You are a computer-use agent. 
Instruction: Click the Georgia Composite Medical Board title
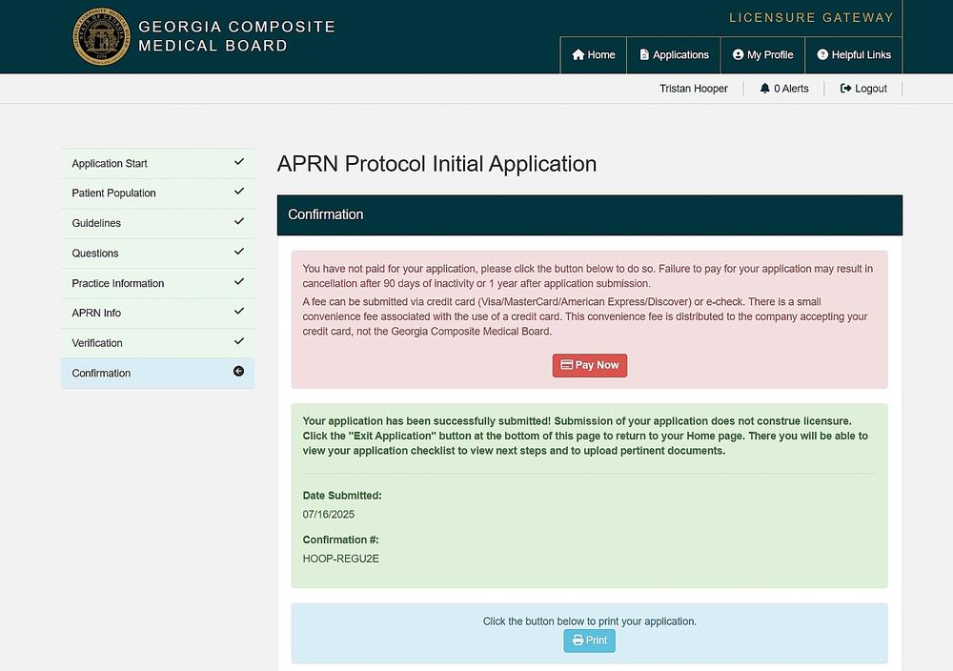click(236, 36)
